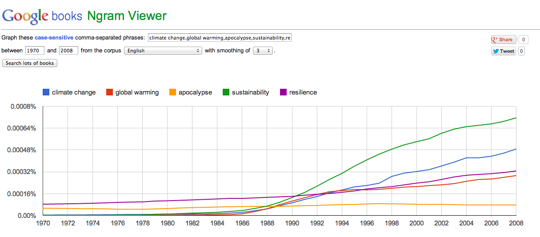This screenshot has height=237, width=540.
Task: Open the case-sensitive link
Action: coord(54,38)
